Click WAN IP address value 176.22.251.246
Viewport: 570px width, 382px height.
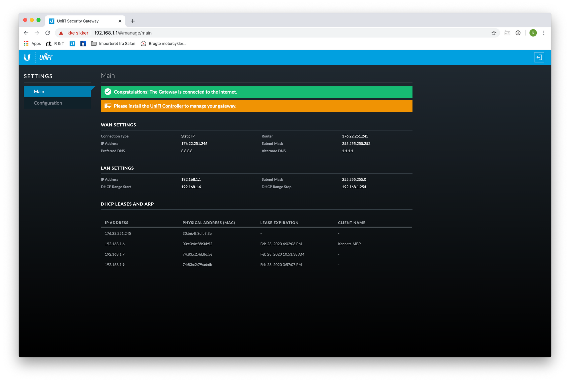coord(194,143)
